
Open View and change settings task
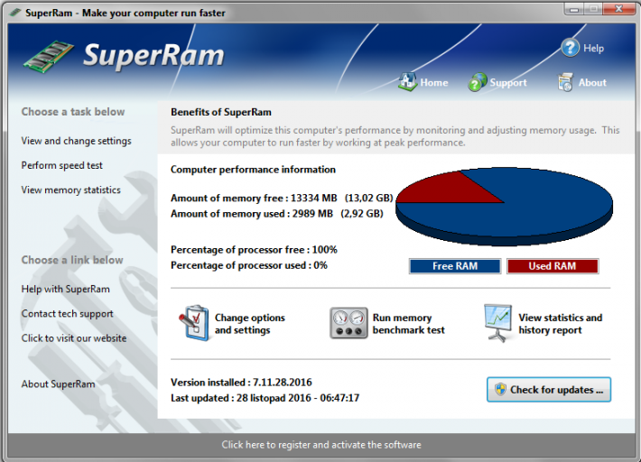(x=77, y=141)
